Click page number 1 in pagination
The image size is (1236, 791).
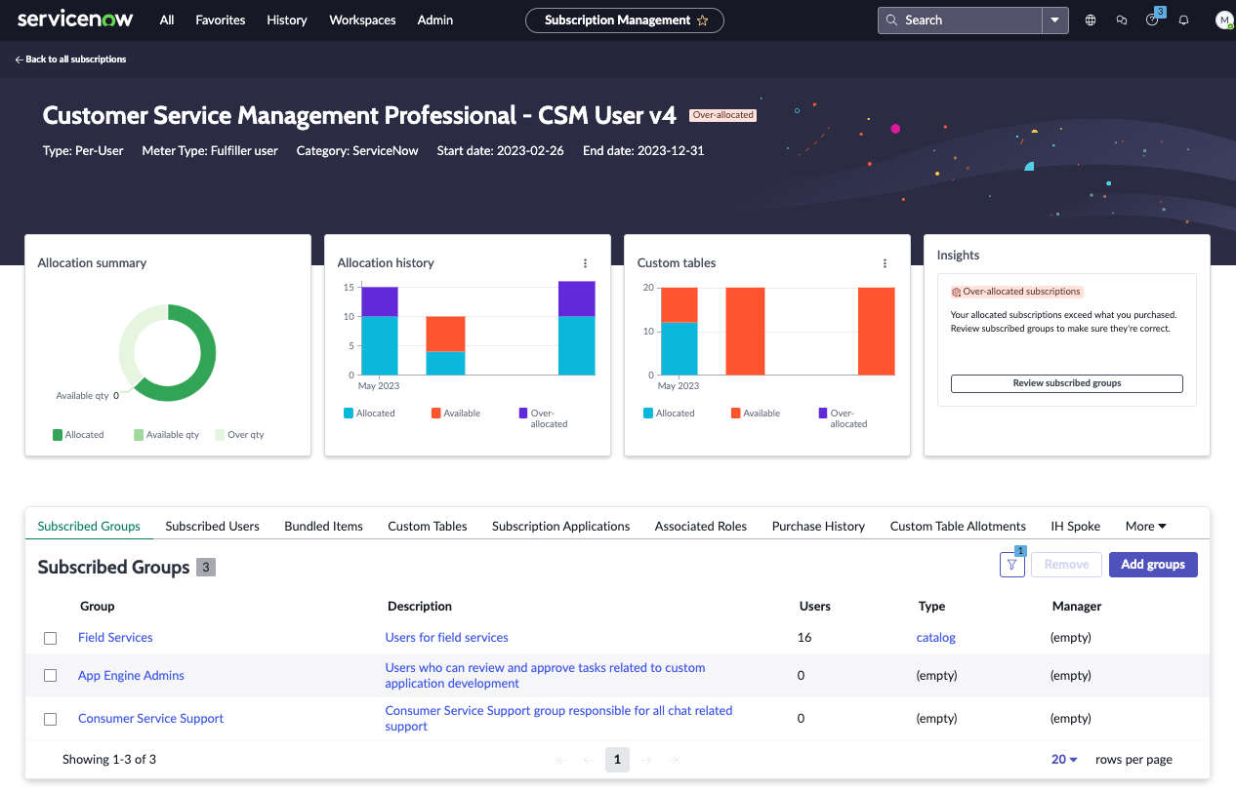[617, 760]
